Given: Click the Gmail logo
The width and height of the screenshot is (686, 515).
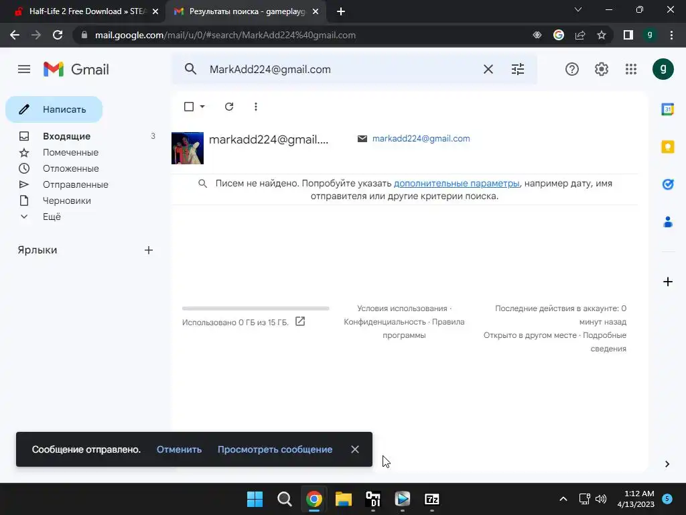Looking at the screenshot, I should click(76, 69).
